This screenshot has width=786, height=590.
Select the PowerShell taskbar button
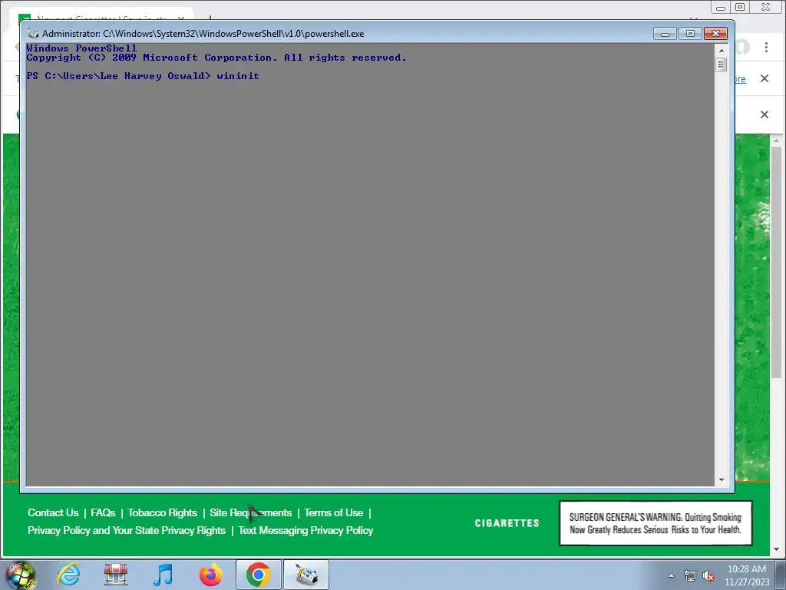tap(305, 575)
